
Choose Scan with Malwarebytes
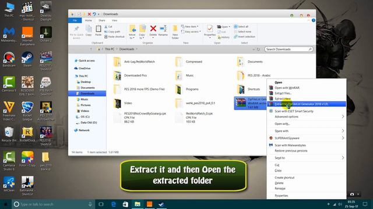pos(307,145)
